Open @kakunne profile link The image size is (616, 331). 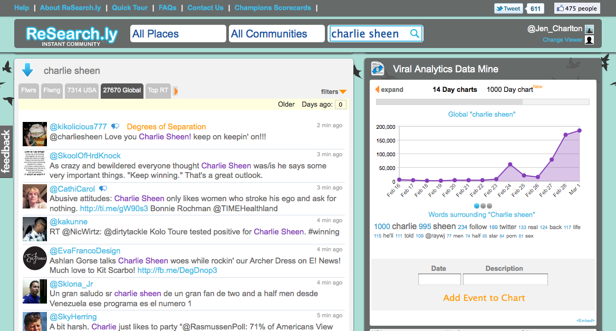[x=69, y=222]
